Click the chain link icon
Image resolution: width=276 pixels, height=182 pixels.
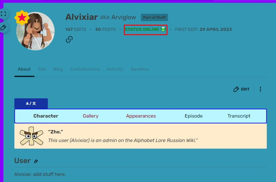[x=69, y=39]
